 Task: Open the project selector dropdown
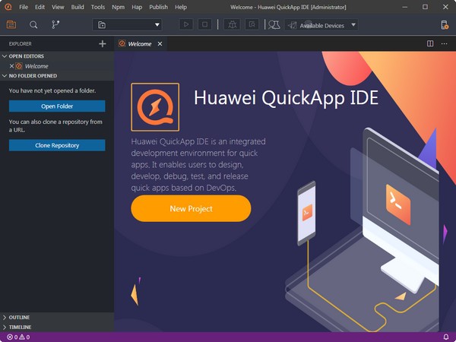127,25
